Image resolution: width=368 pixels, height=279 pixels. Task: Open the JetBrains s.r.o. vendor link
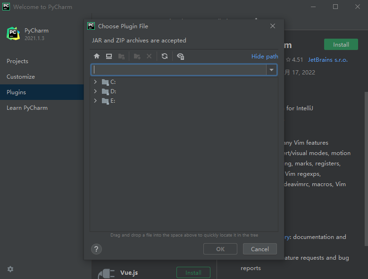[x=327, y=60]
